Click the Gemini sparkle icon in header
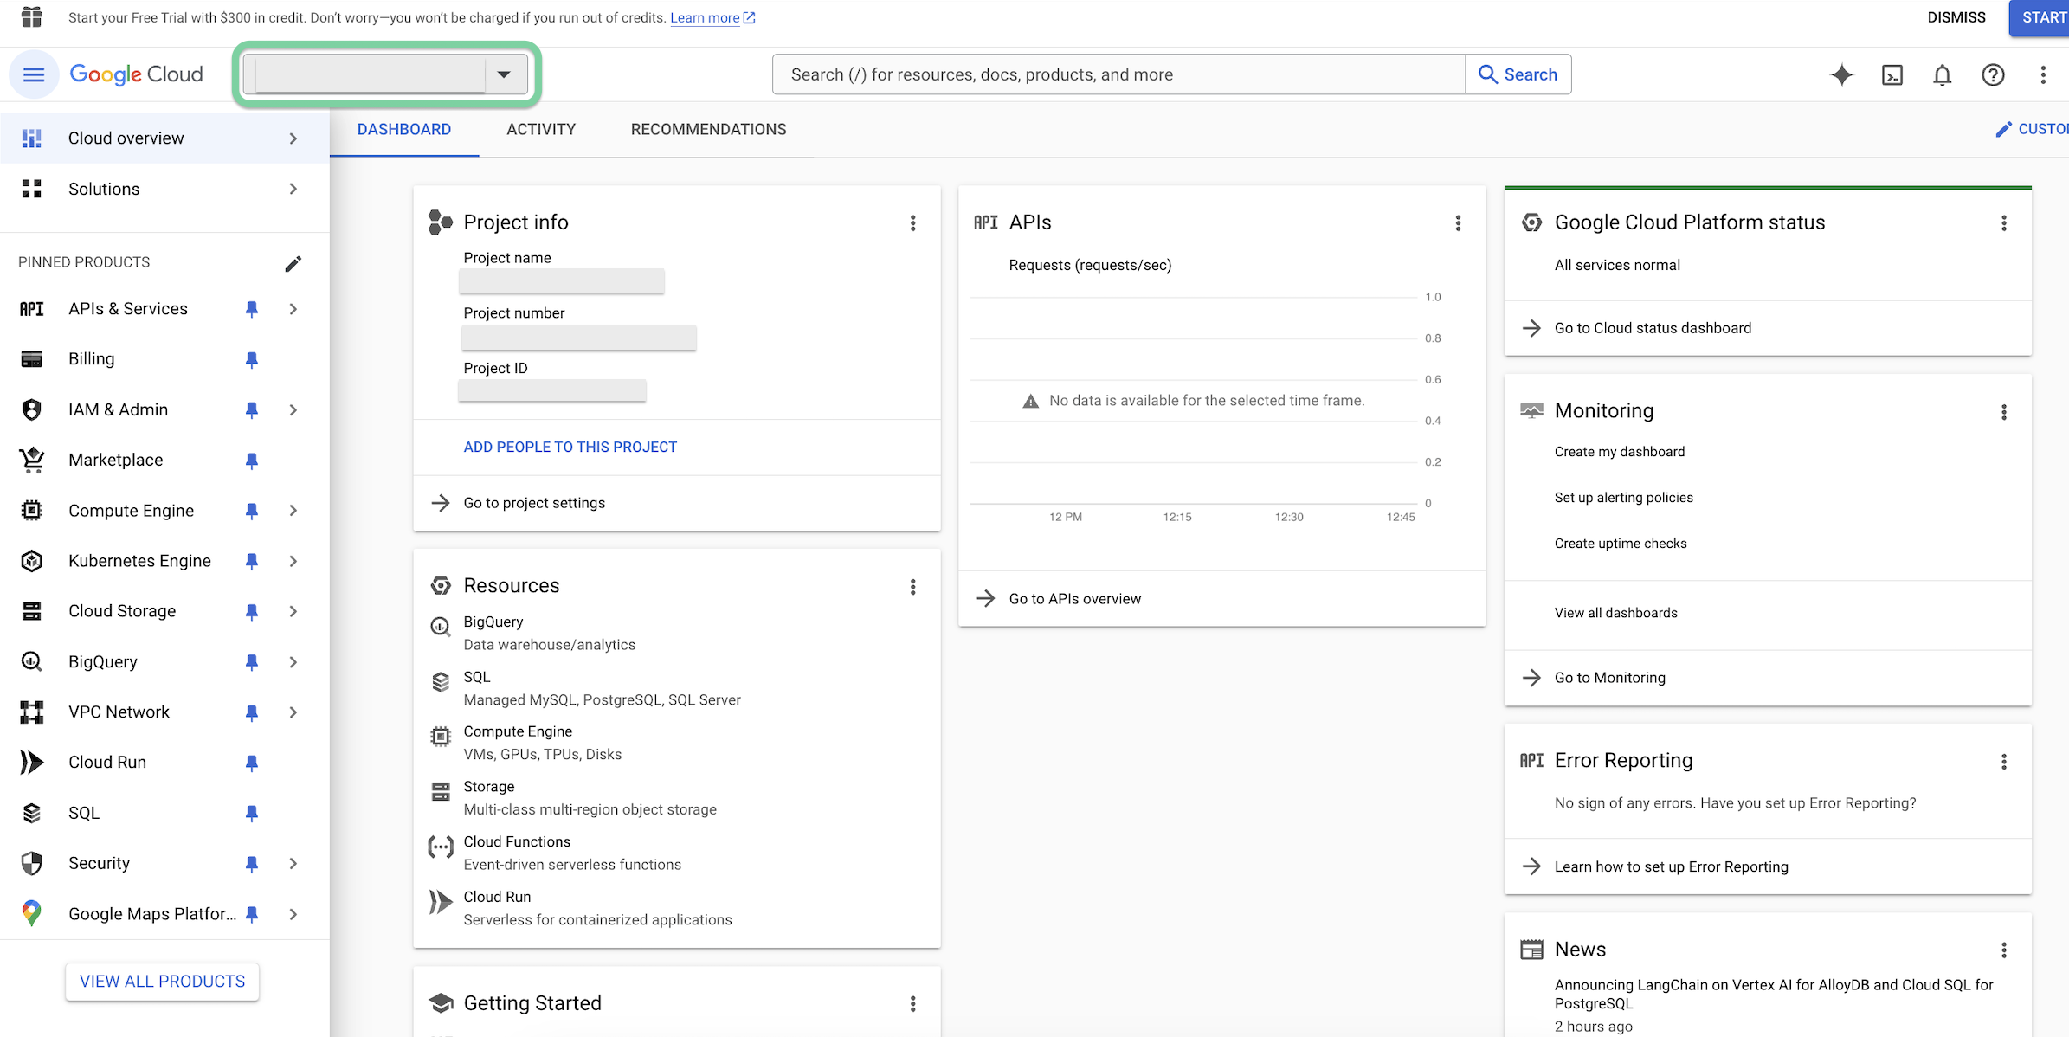 coord(1841,74)
